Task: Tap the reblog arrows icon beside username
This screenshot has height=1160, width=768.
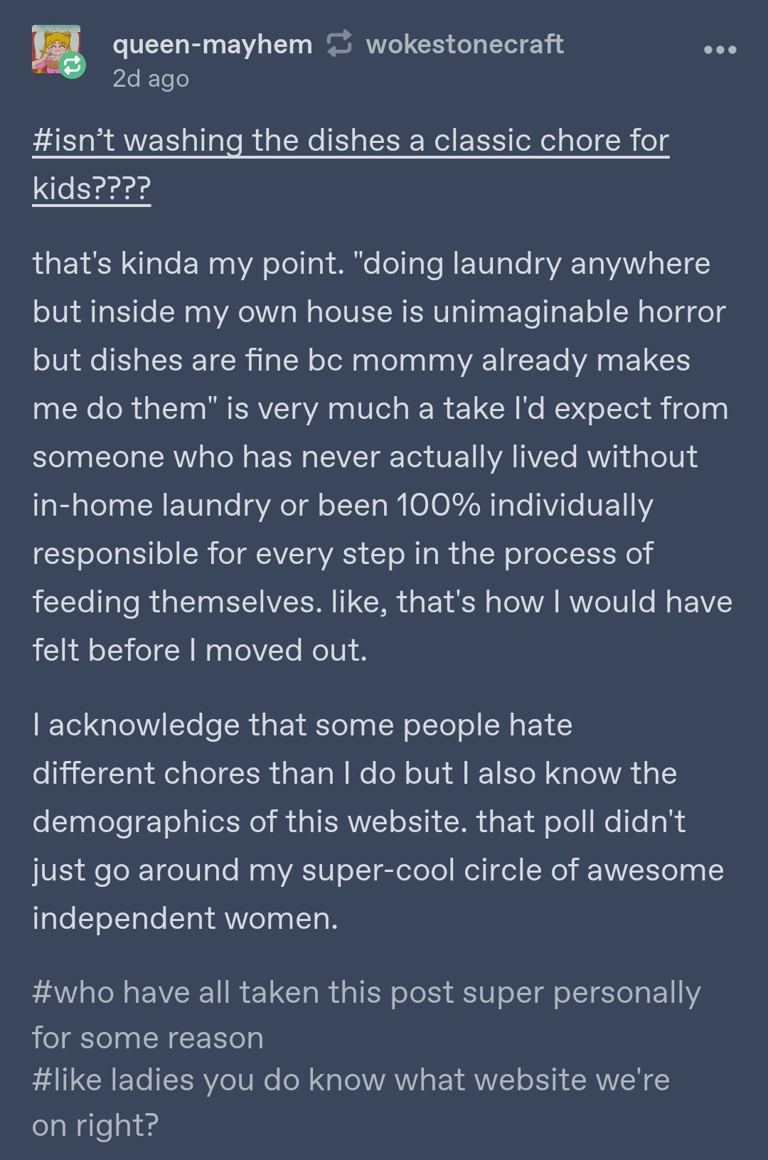Action: 339,44
